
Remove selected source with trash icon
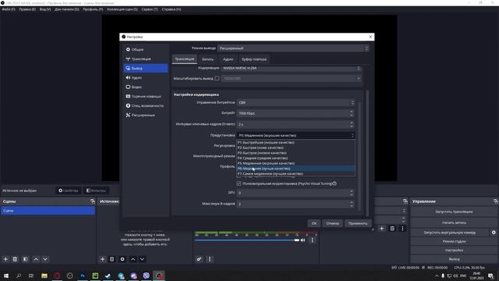click(x=112, y=259)
